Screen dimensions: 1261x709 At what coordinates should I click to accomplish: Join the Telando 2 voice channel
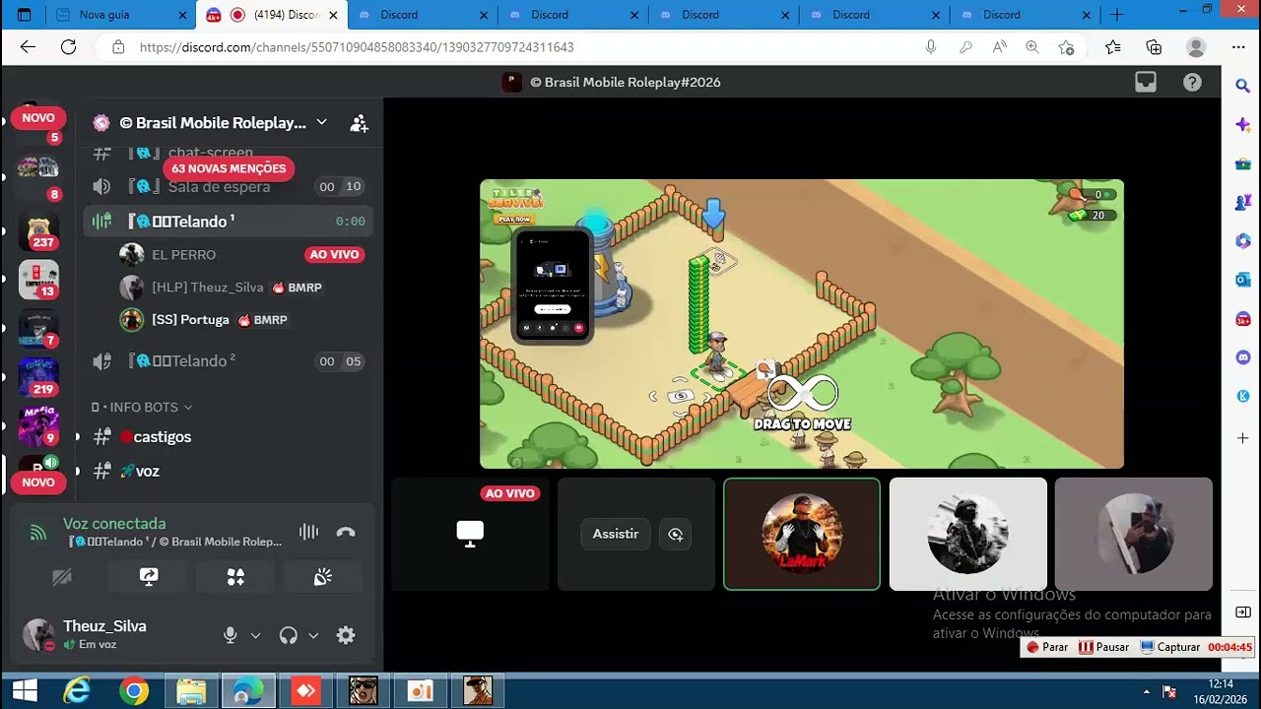point(228,361)
